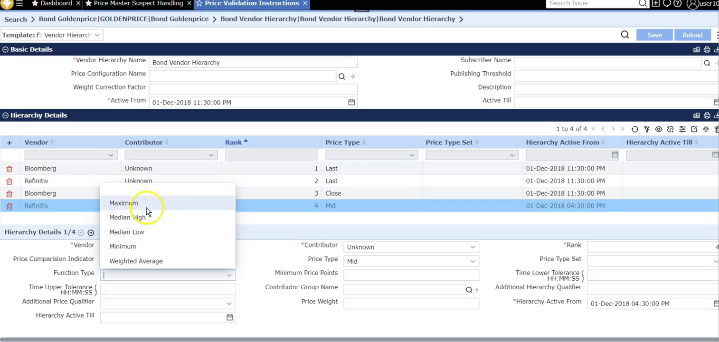The height and width of the screenshot is (342, 719).
Task: Open calendar for Active From field
Action: point(351,102)
